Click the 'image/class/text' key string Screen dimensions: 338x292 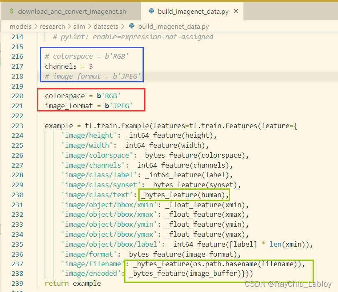point(97,195)
